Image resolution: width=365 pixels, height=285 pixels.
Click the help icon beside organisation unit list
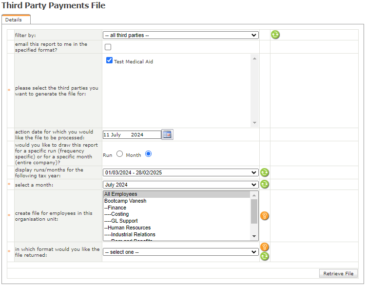pyautogui.click(x=265, y=216)
